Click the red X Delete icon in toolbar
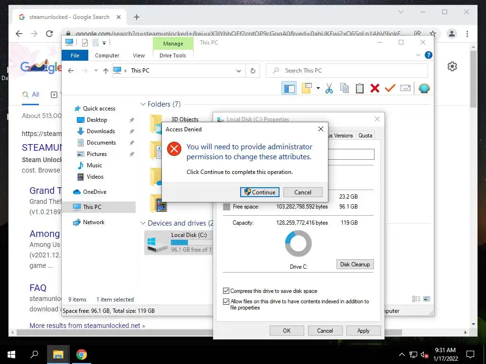The width and height of the screenshot is (486, 364). [x=375, y=89]
